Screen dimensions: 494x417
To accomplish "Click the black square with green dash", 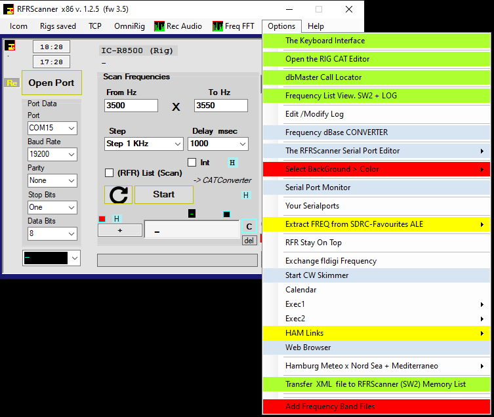I will (192, 214).
